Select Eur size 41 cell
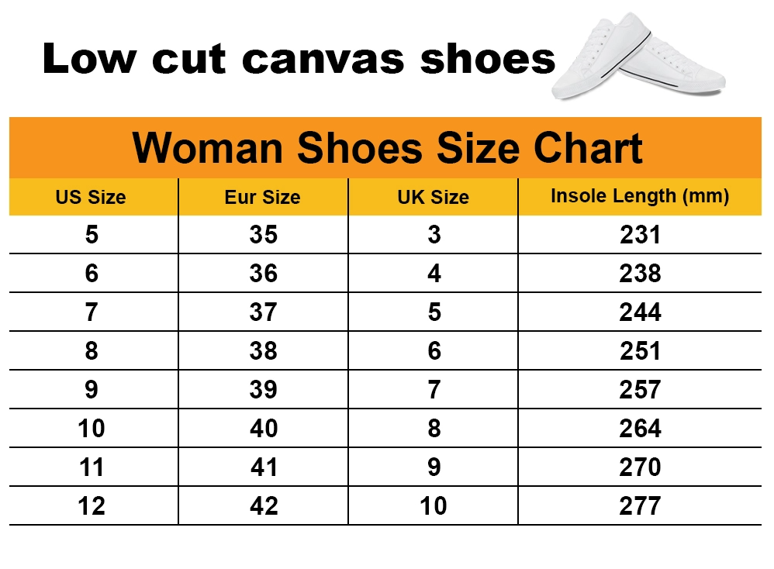774x569 pixels. 264,467
